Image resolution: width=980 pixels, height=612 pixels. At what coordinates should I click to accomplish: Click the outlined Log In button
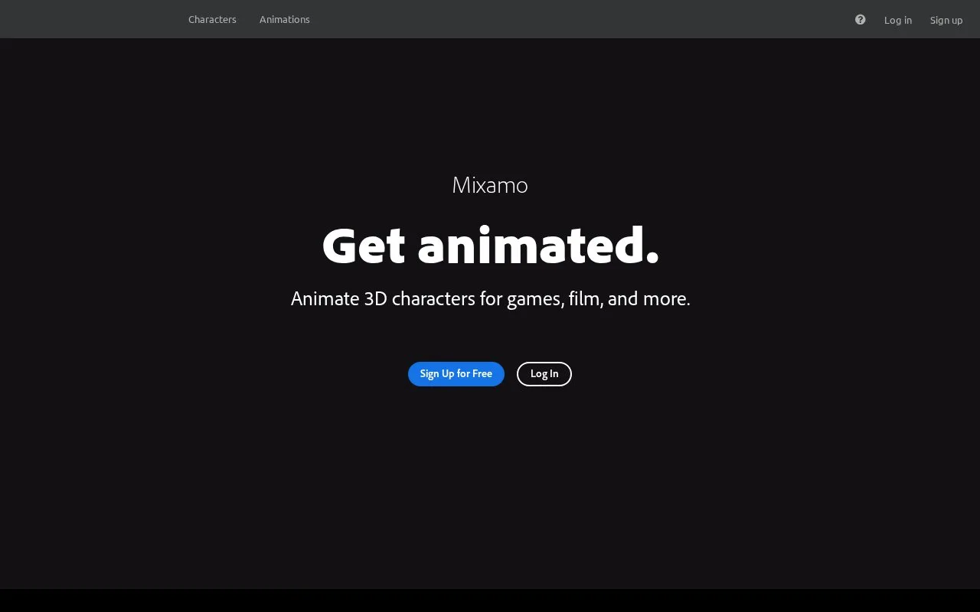(x=544, y=374)
